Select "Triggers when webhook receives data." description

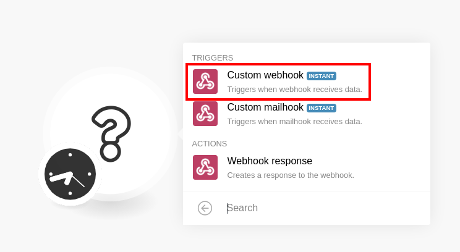[x=294, y=90]
